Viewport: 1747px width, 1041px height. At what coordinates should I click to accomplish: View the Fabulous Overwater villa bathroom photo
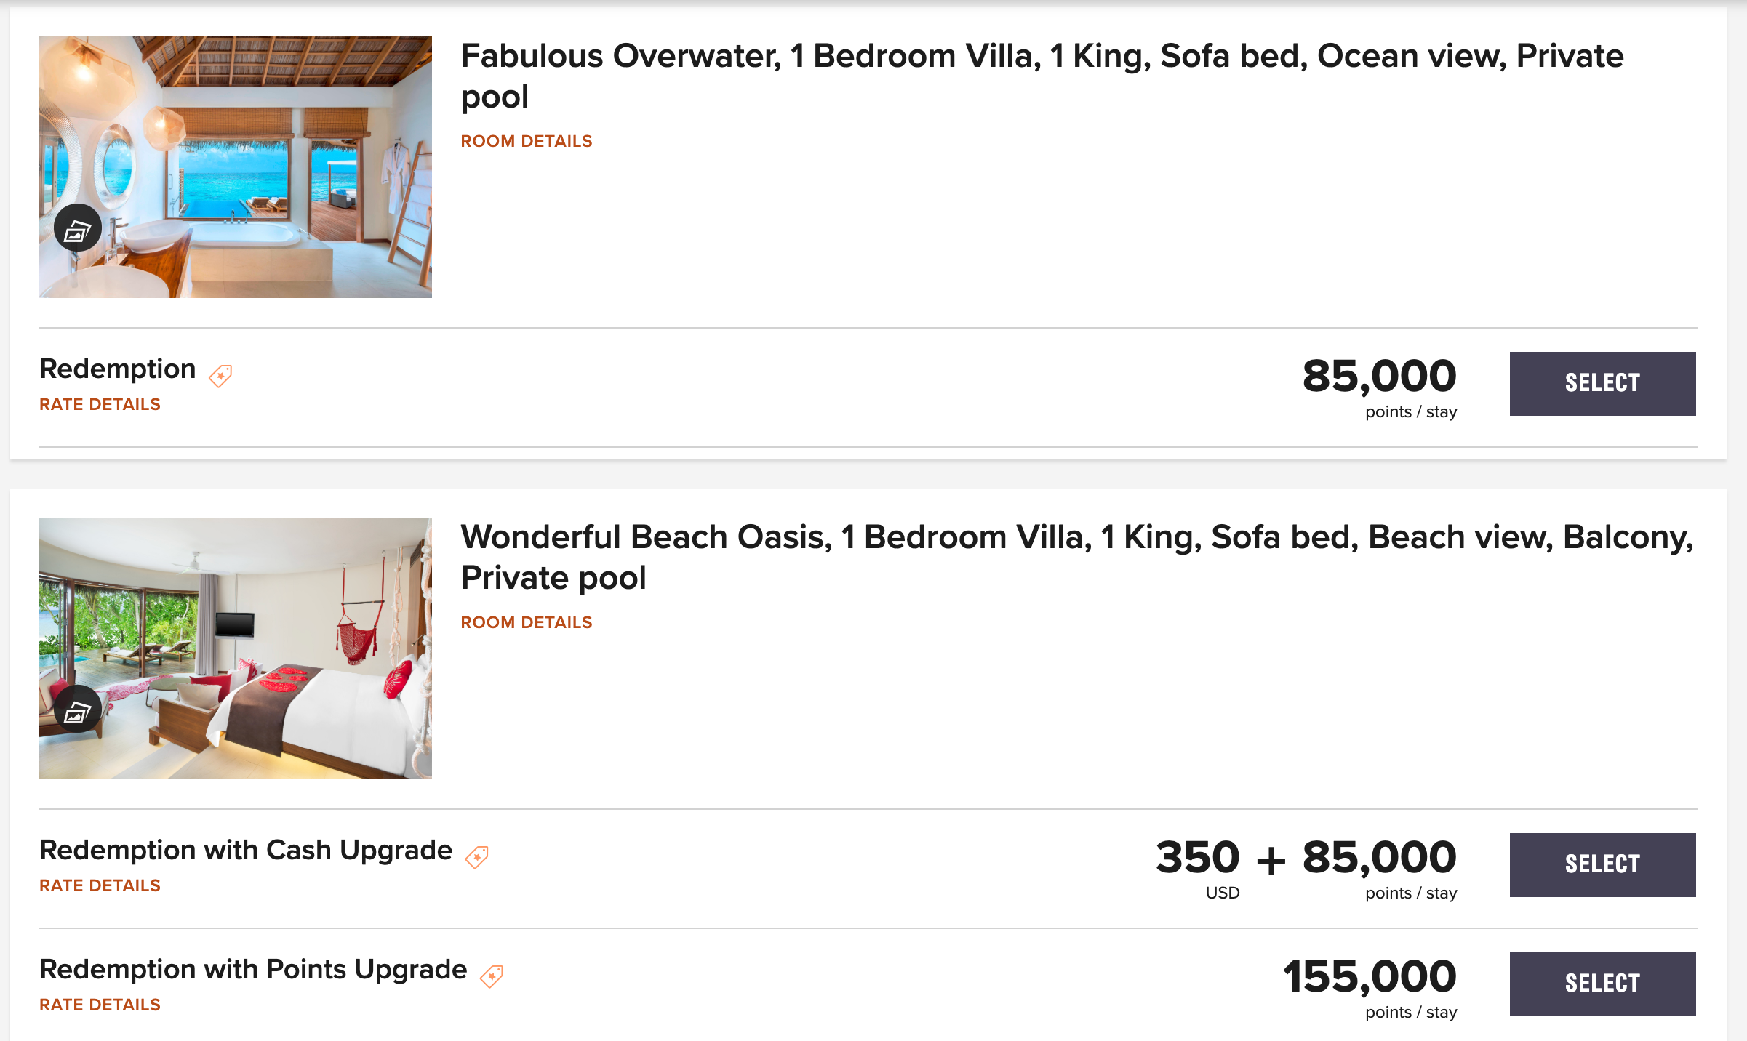pos(262,145)
